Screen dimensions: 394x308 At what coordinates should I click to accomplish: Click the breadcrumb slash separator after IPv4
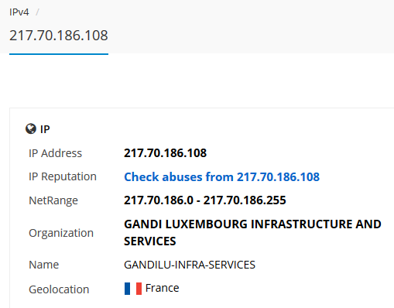(37, 12)
